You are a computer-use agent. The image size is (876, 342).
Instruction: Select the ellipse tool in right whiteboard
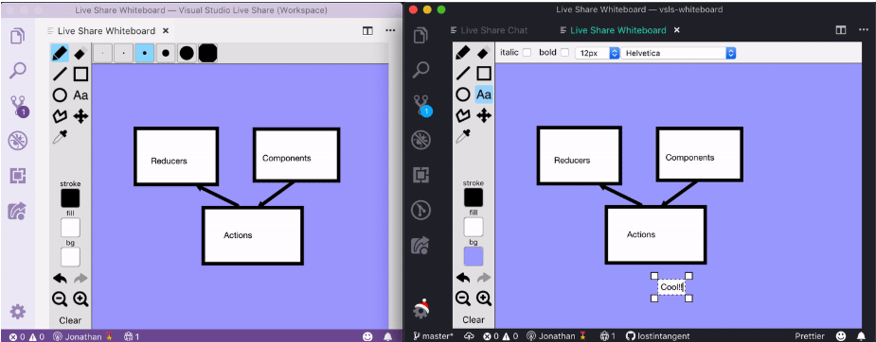pyautogui.click(x=462, y=94)
